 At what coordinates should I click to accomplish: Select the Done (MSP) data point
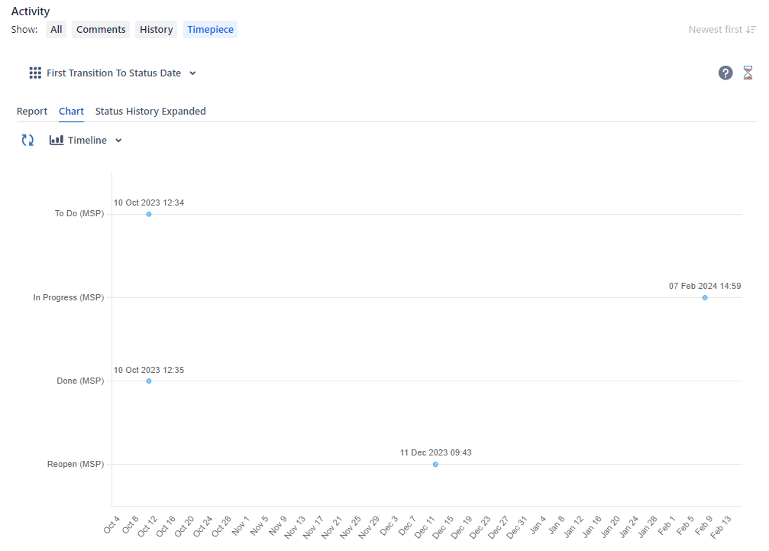point(148,381)
